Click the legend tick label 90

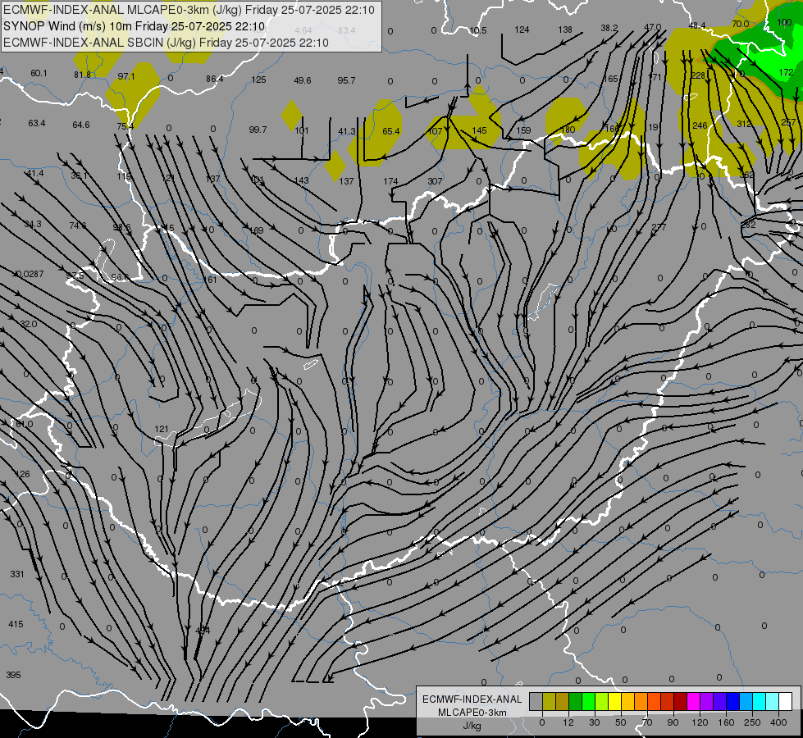click(x=673, y=722)
